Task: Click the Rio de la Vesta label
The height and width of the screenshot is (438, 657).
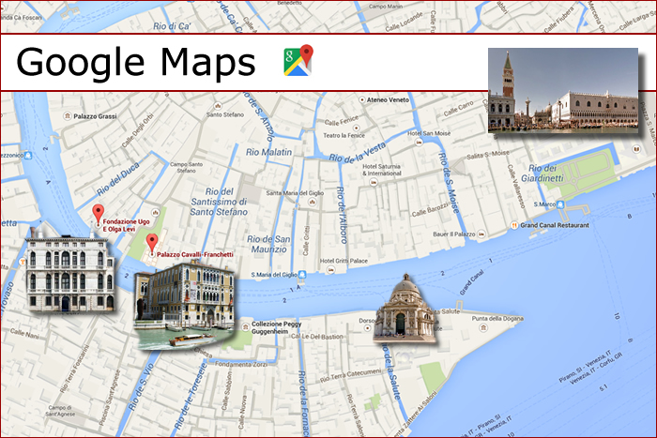Action: coord(357,153)
